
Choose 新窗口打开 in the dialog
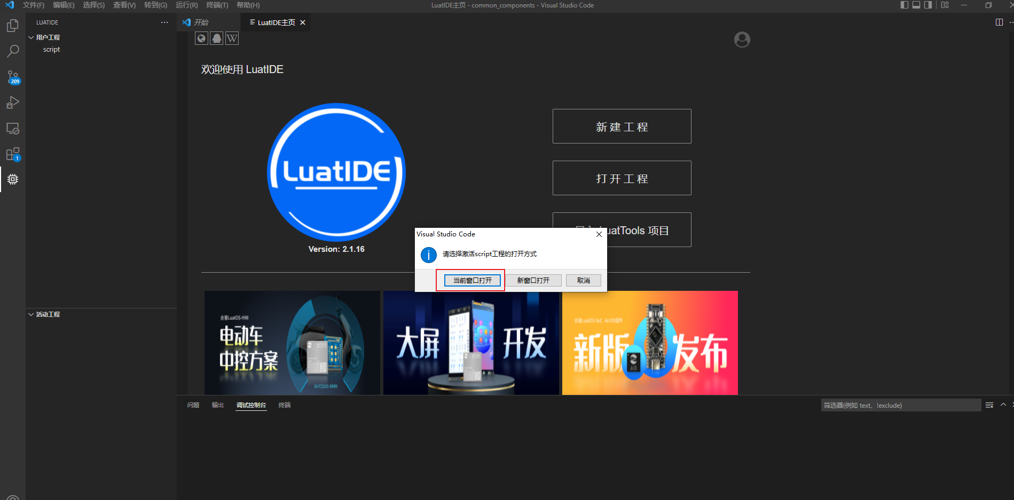pos(533,280)
